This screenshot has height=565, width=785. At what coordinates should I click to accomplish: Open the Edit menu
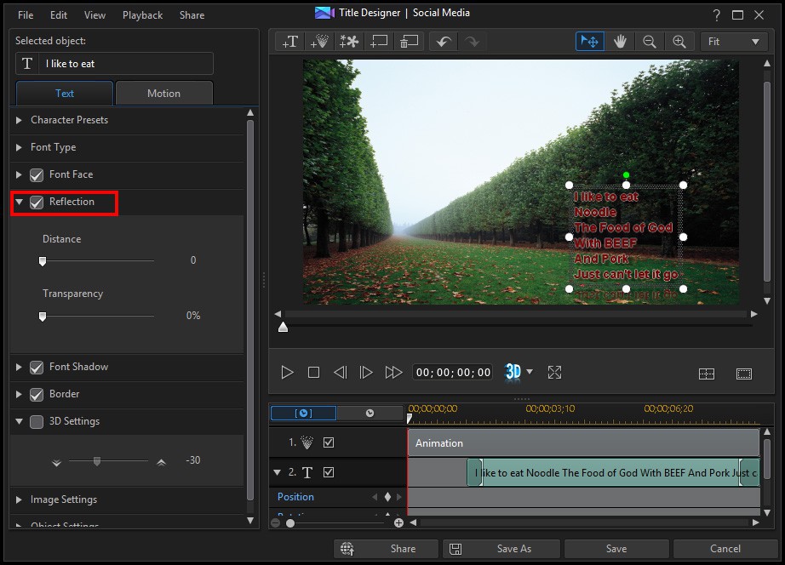[59, 15]
